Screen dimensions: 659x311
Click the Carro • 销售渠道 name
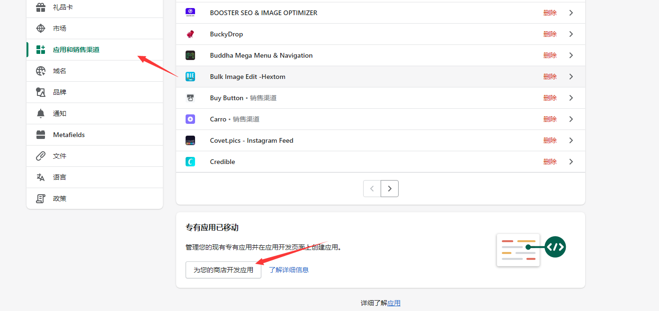[235, 119]
